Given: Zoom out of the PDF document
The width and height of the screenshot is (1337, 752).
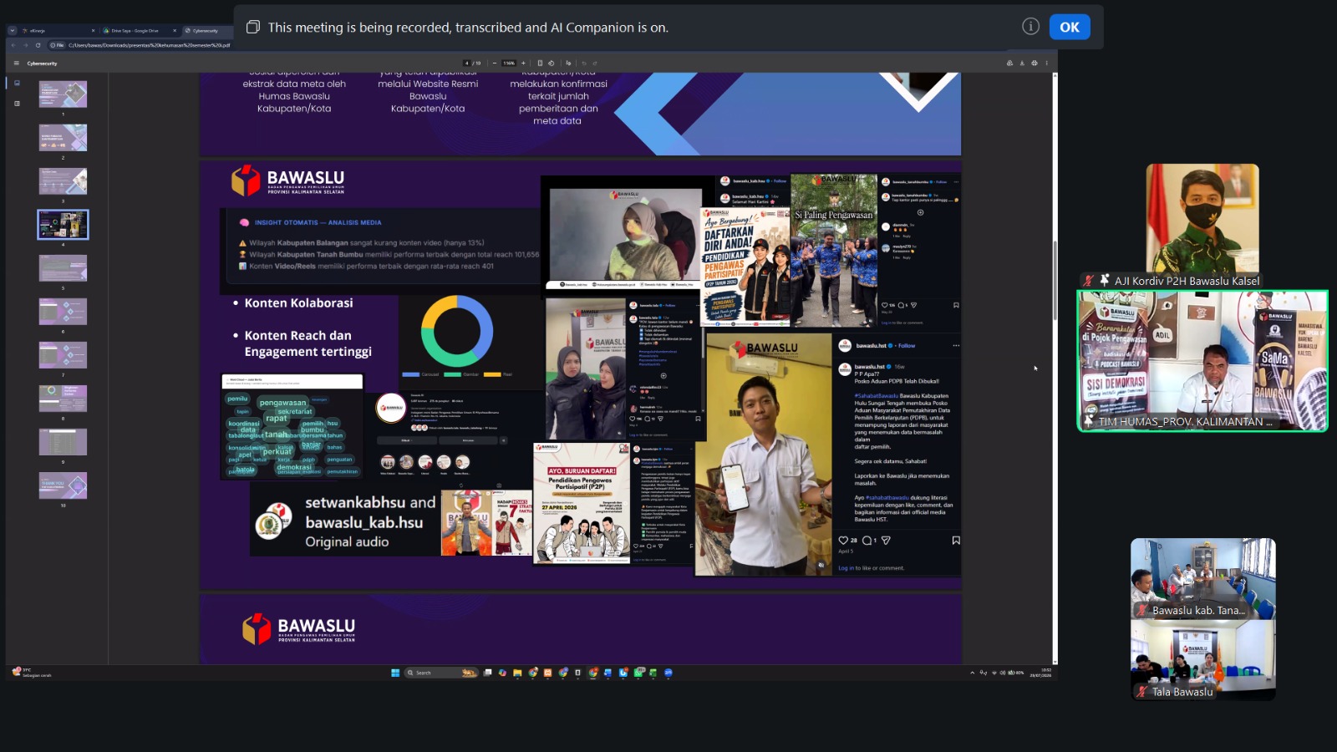Looking at the screenshot, I should click(495, 63).
